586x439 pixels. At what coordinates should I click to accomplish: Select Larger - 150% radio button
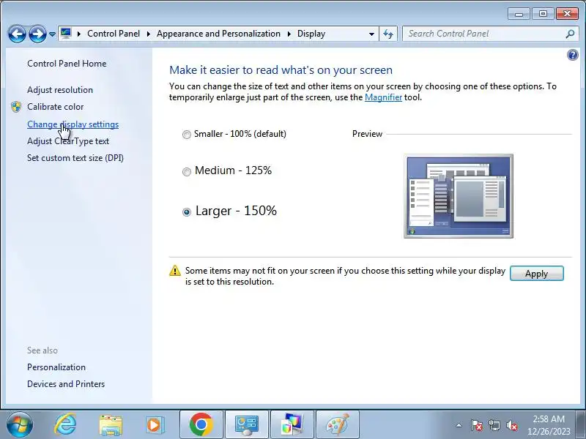[187, 212]
